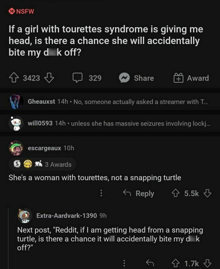The image size is (220, 269).
Task: Open the overflow menu on escargeaux's comment
Action: [101, 193]
